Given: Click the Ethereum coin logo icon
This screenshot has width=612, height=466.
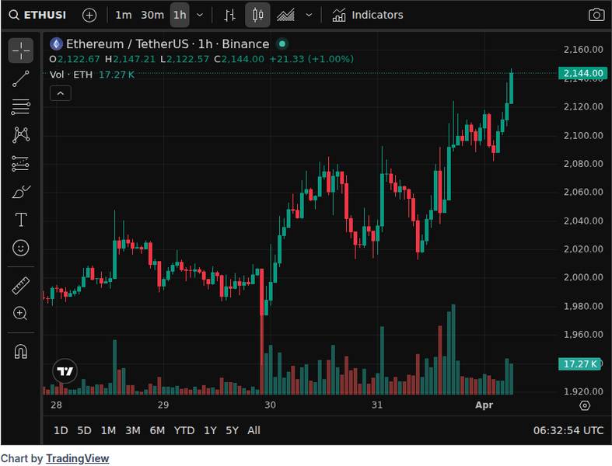Looking at the screenshot, I should click(56, 44).
